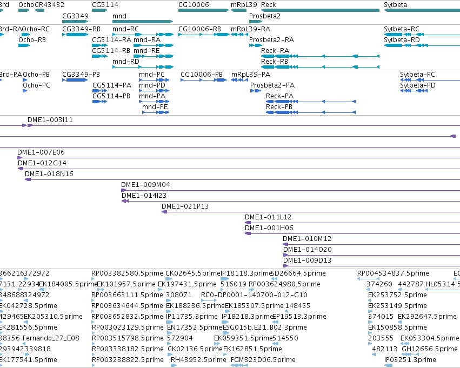Click transcript mnd-RC label
The width and height of the screenshot is (460, 368).
click(x=125, y=29)
